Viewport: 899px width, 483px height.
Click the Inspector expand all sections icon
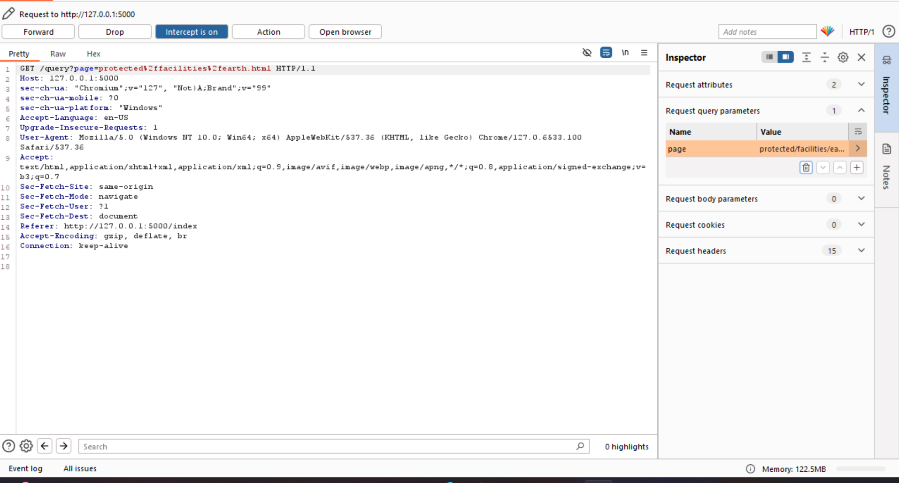(806, 57)
